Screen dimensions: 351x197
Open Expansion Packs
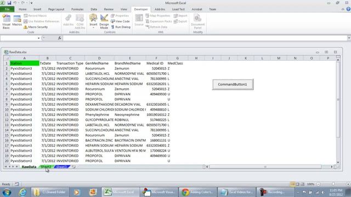coord(158,21)
